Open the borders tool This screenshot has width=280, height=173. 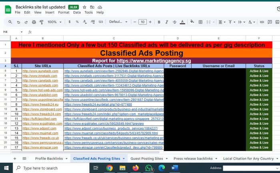click(x=200, y=22)
